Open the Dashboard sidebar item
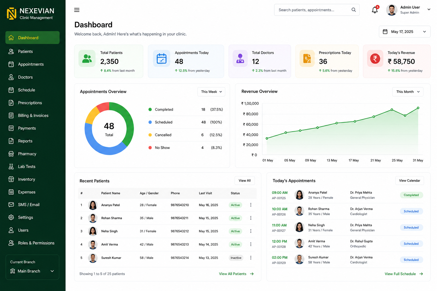Image resolution: width=437 pixels, height=291 pixels. [x=32, y=38]
